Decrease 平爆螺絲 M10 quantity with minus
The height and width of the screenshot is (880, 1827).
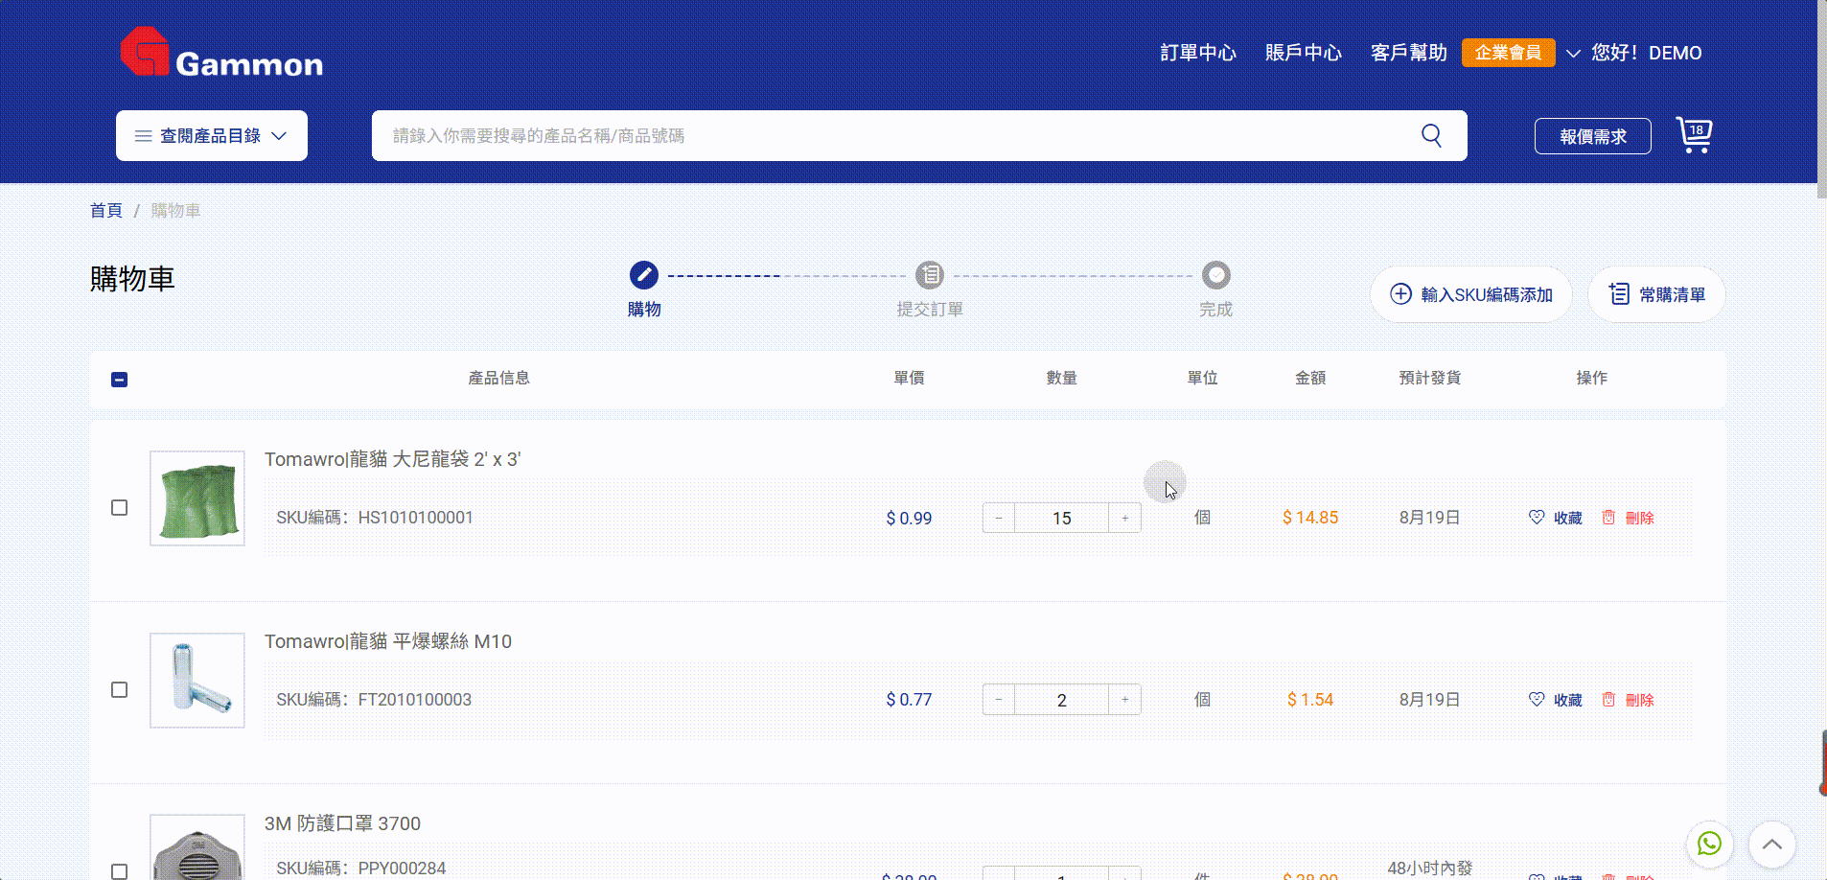(998, 700)
